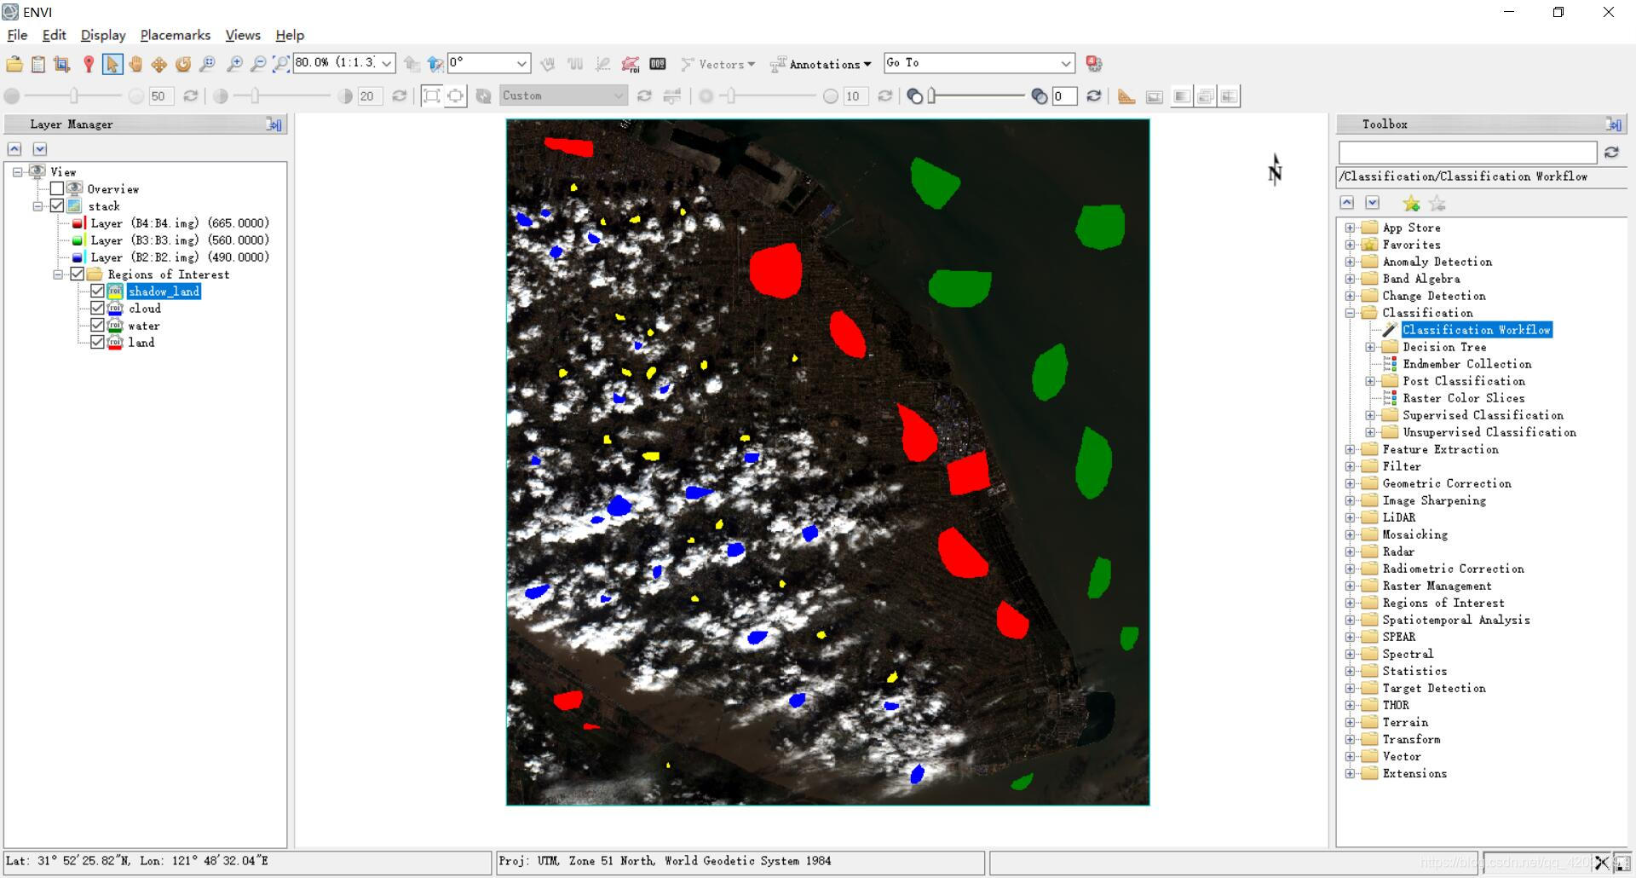Choose the Fly four-arrow tool
The height and width of the screenshot is (878, 1636).
[159, 64]
